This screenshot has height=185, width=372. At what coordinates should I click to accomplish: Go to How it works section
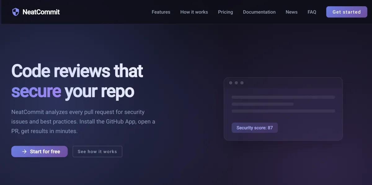point(194,12)
